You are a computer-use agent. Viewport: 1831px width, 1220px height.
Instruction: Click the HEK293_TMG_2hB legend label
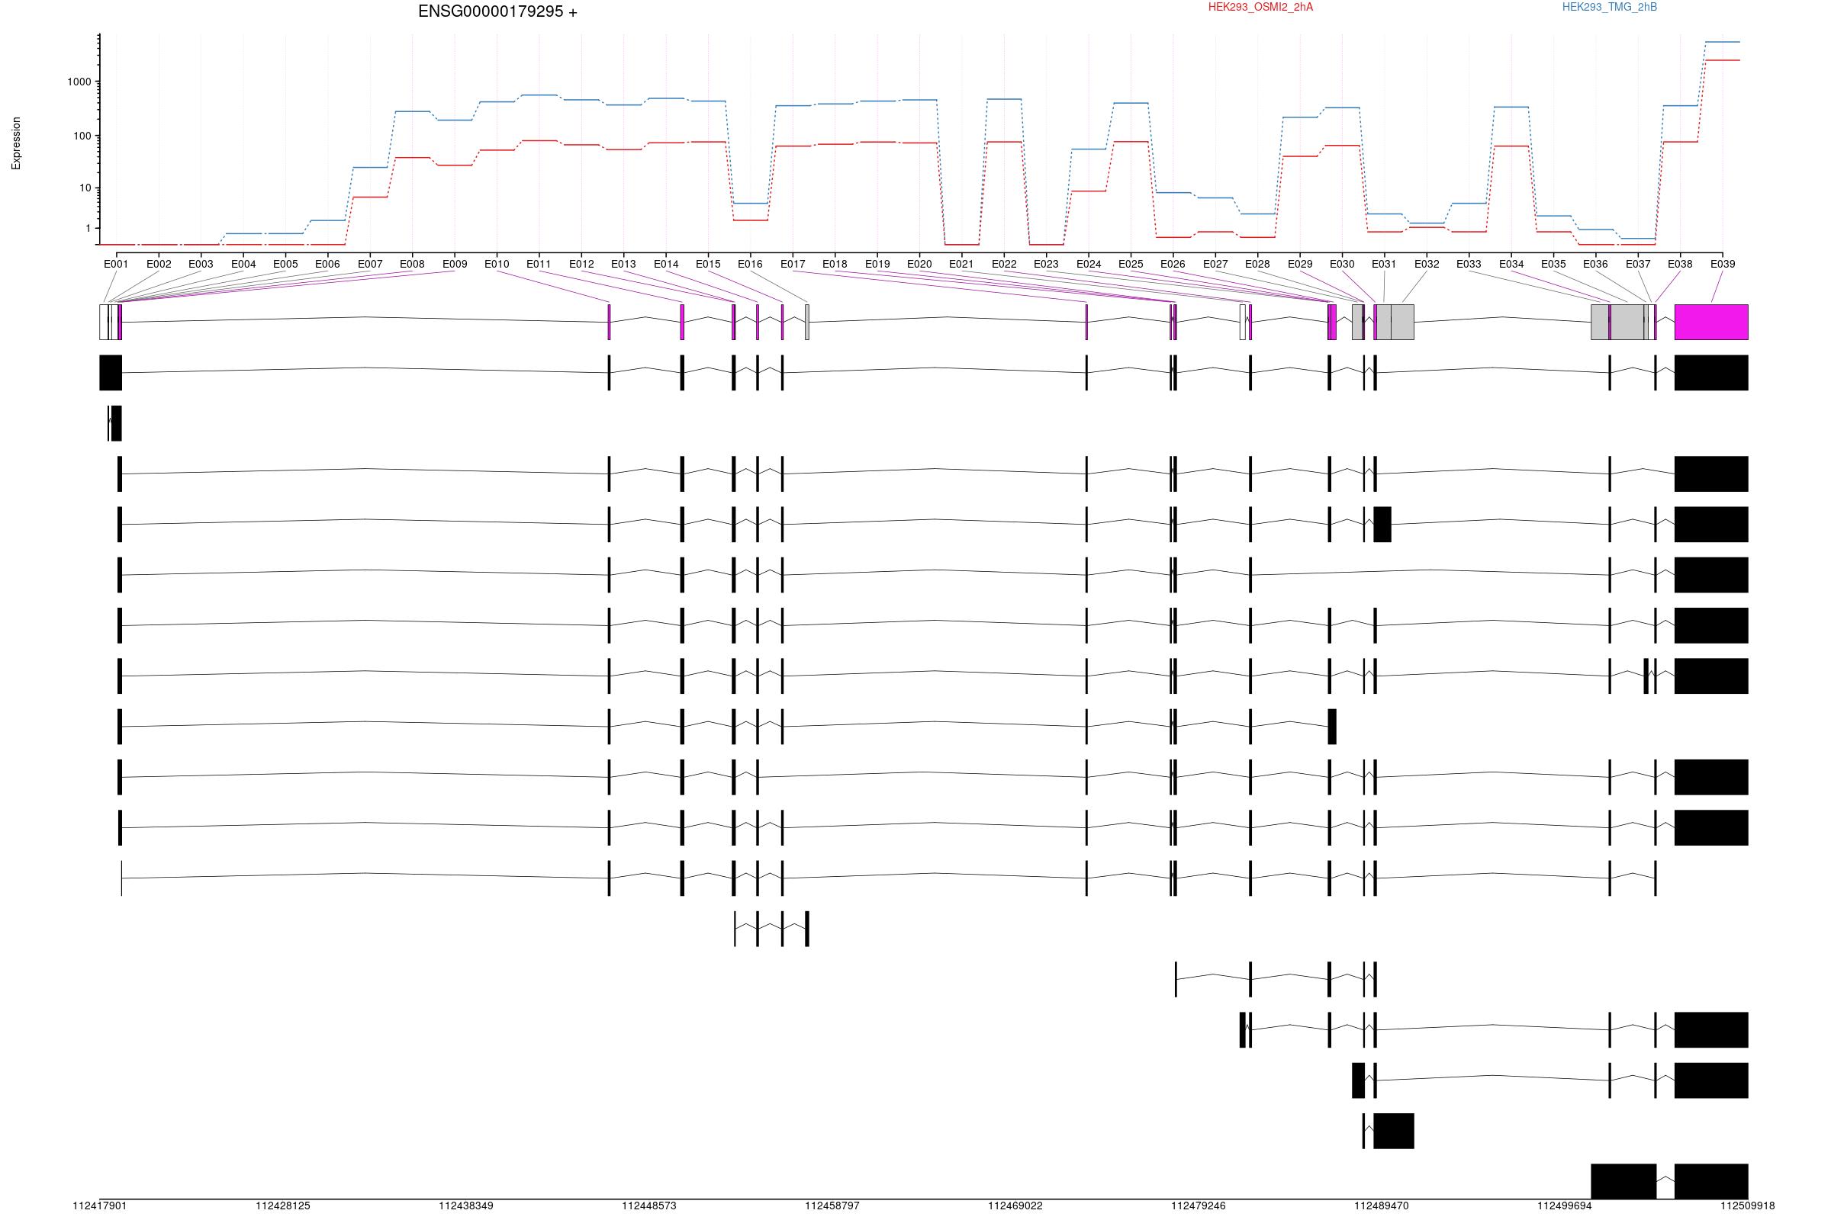pos(1609,7)
